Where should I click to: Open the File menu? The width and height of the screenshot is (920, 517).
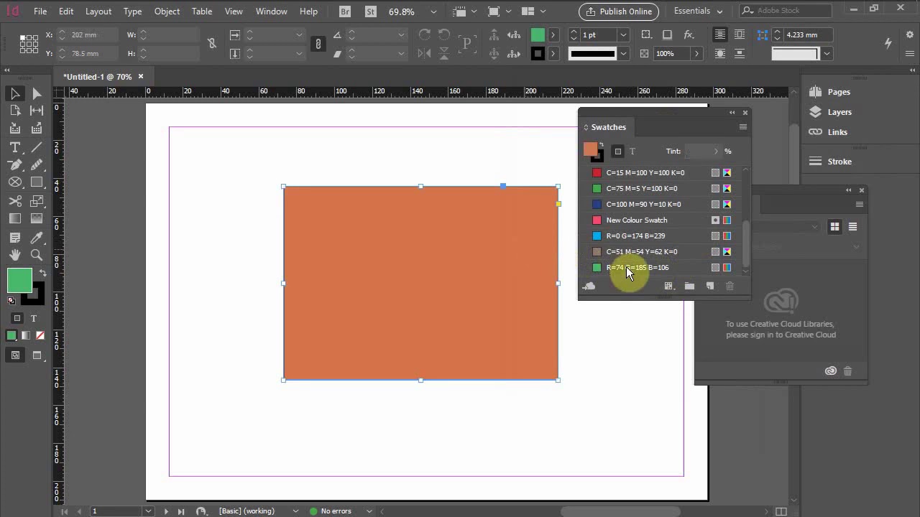(40, 11)
